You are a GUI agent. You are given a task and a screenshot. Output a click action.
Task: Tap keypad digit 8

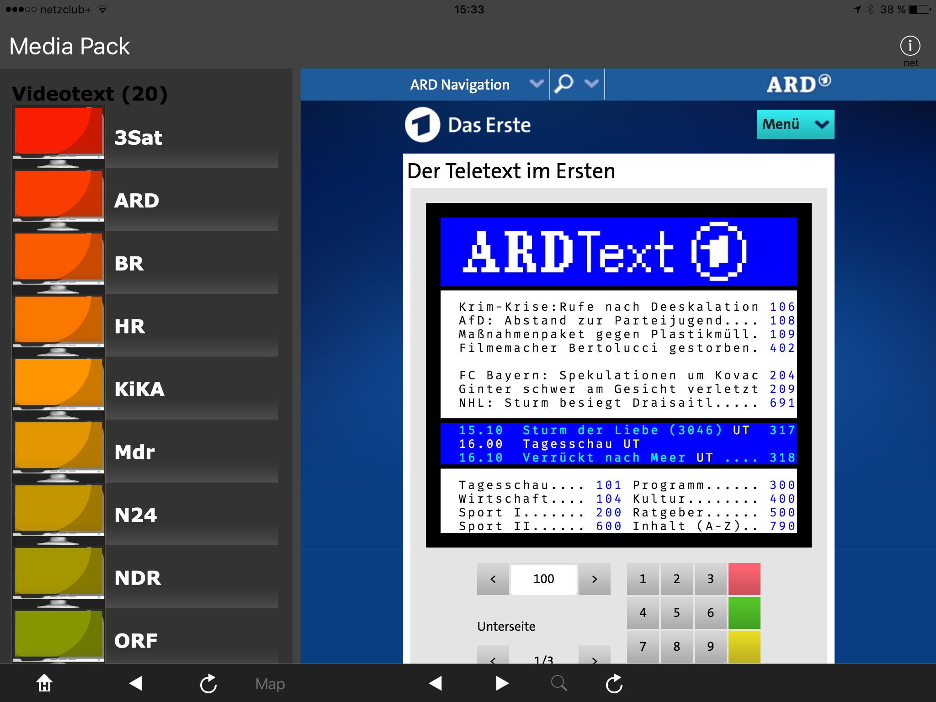click(676, 646)
